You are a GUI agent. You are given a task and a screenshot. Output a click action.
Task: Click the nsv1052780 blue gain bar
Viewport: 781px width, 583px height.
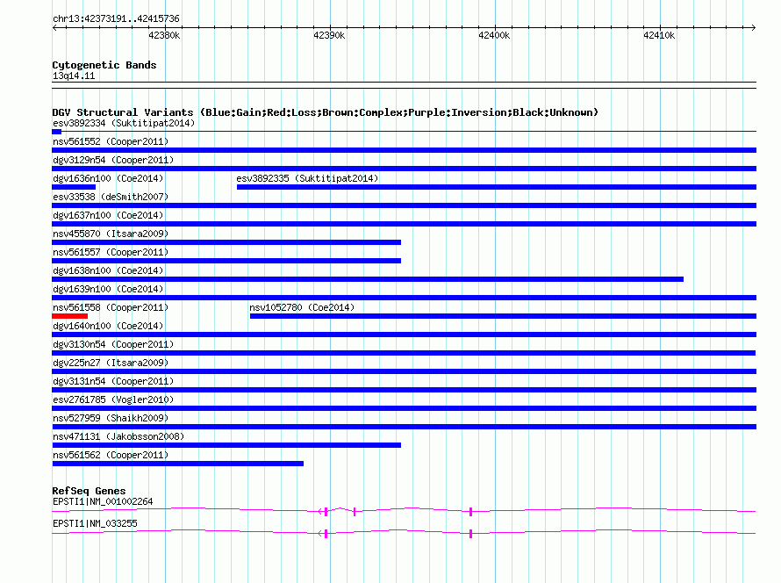coord(503,316)
